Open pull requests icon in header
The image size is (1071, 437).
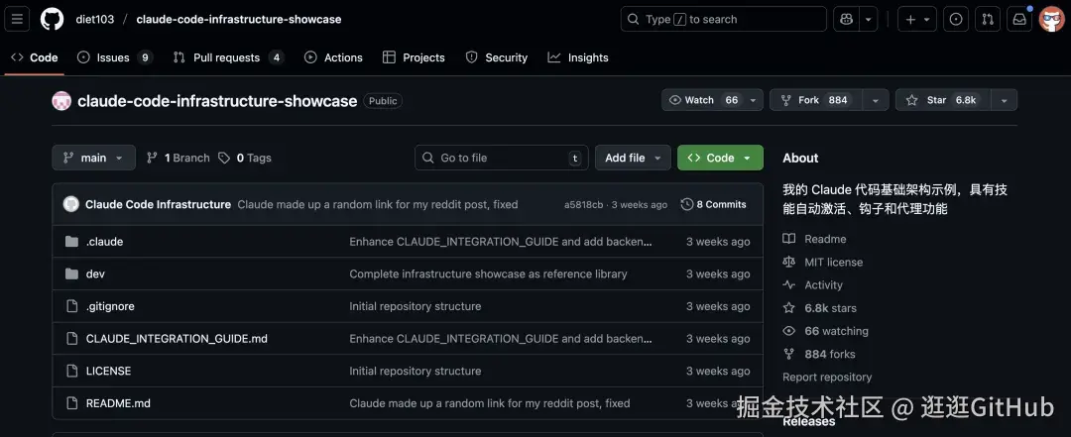point(988,19)
